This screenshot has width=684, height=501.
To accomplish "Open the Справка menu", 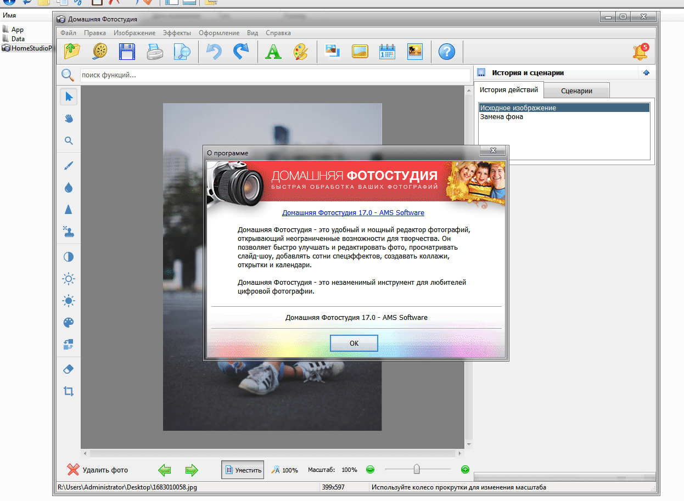I will tap(278, 33).
